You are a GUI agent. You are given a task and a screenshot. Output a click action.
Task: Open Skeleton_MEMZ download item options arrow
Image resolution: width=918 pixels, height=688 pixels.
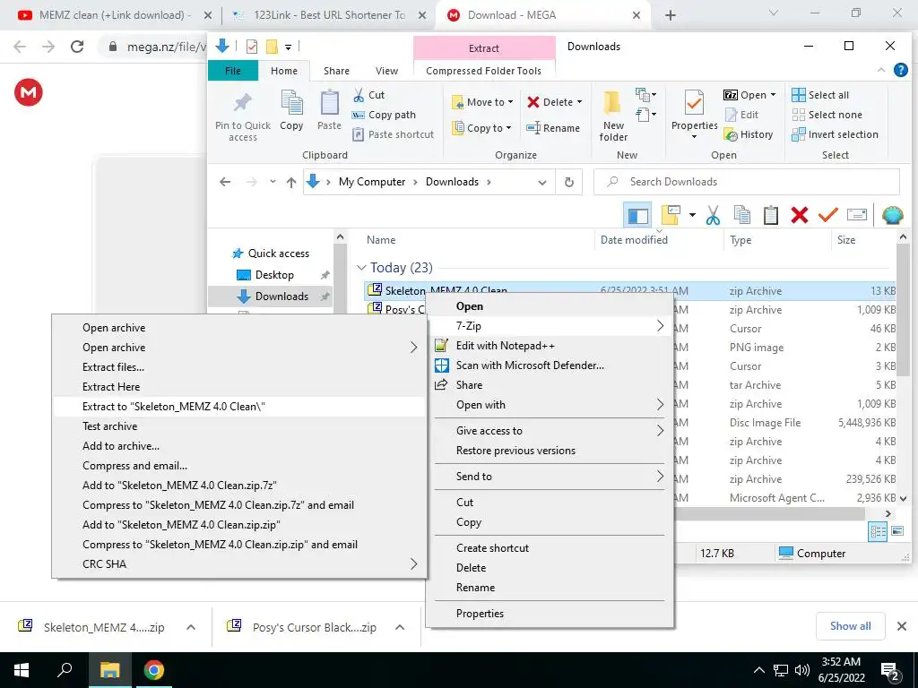pos(190,627)
